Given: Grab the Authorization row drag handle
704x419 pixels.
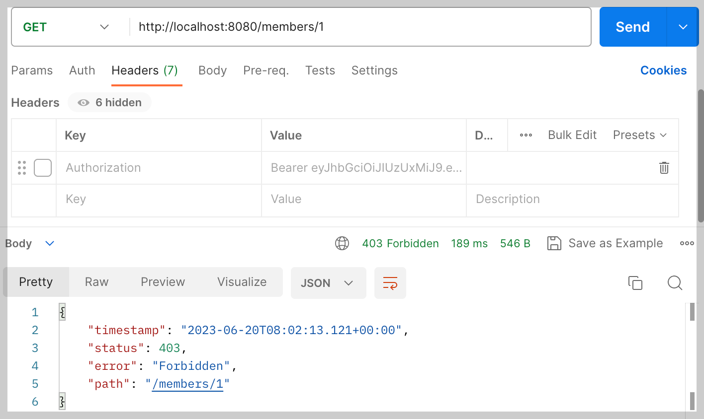Looking at the screenshot, I should click(22, 168).
